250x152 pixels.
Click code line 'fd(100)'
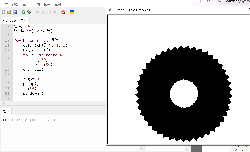pos(40,60)
